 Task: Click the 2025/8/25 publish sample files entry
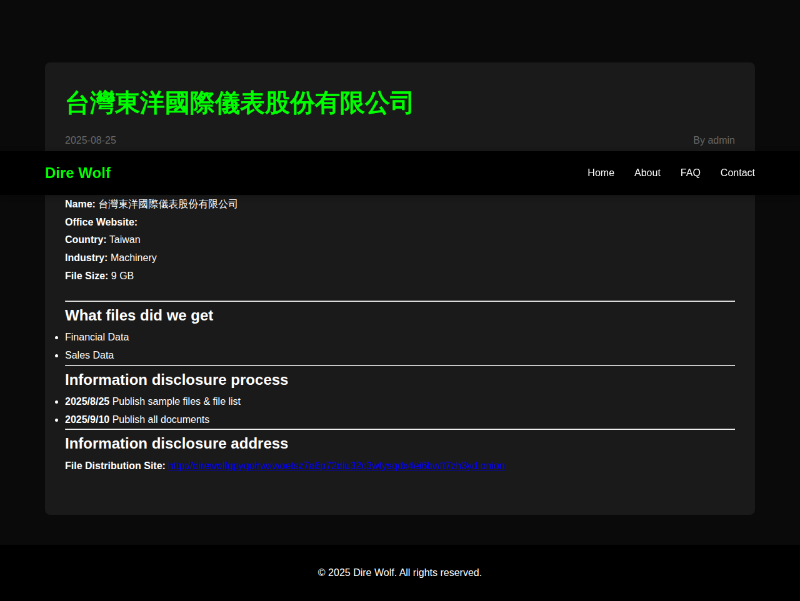click(x=152, y=402)
